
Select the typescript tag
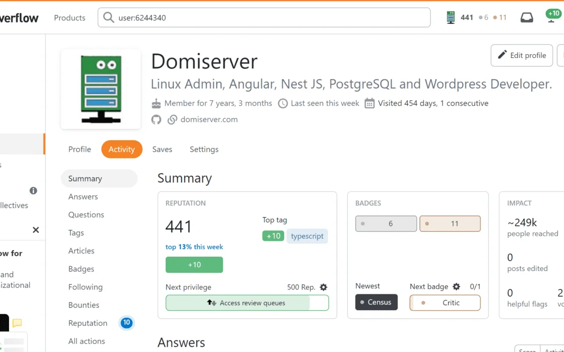pos(307,236)
